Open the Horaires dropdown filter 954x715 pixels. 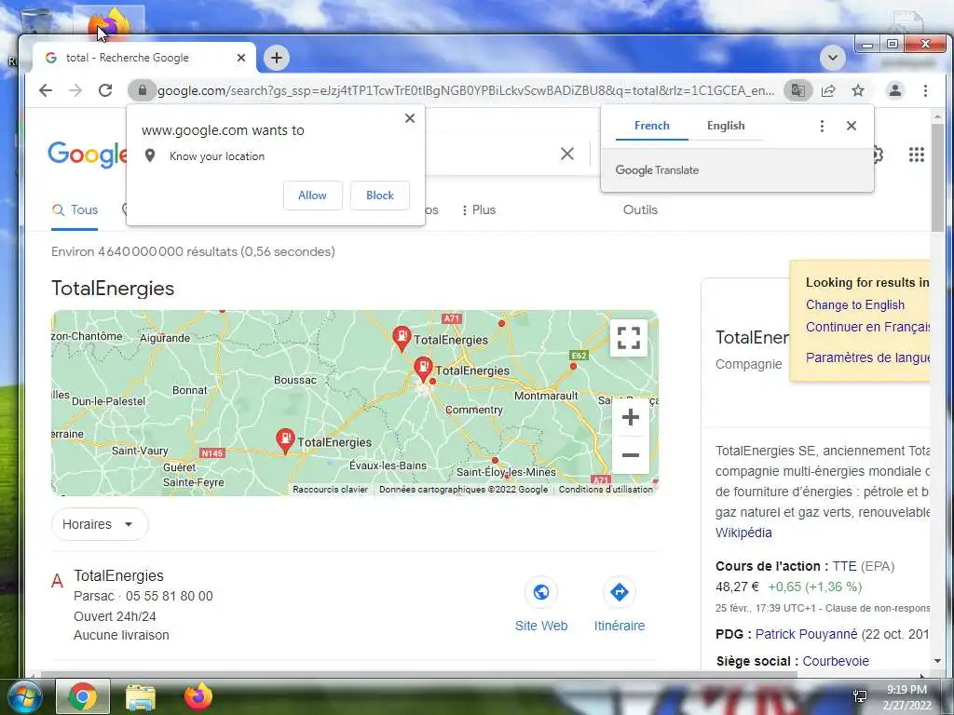[x=100, y=524]
